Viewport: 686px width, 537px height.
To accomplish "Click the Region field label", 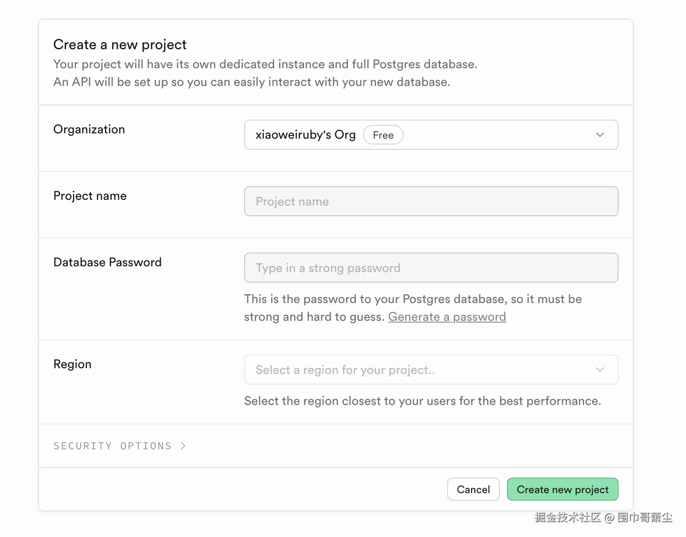I will (x=72, y=364).
